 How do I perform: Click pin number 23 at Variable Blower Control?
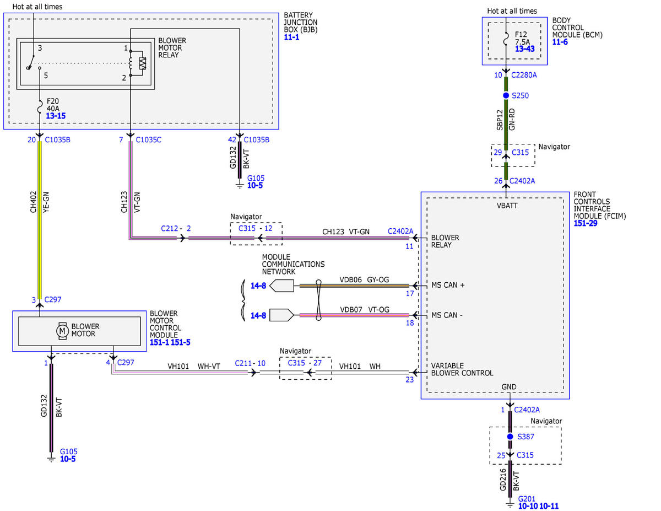click(x=409, y=379)
